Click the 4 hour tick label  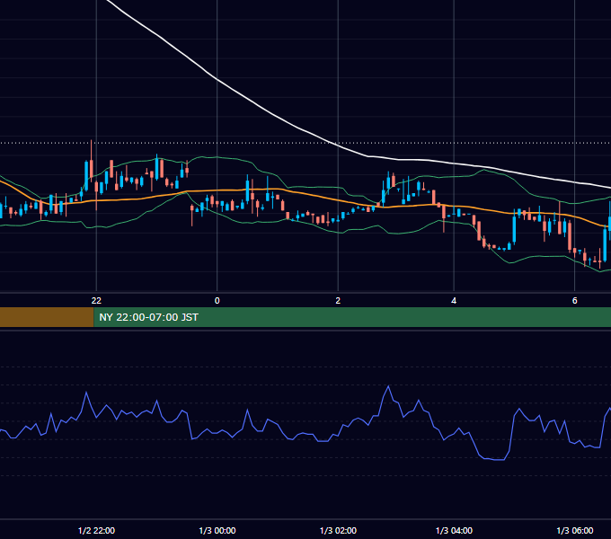454,300
